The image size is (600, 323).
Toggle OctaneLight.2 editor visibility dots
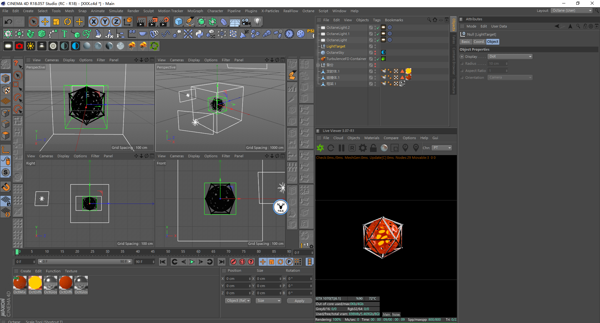(375, 28)
